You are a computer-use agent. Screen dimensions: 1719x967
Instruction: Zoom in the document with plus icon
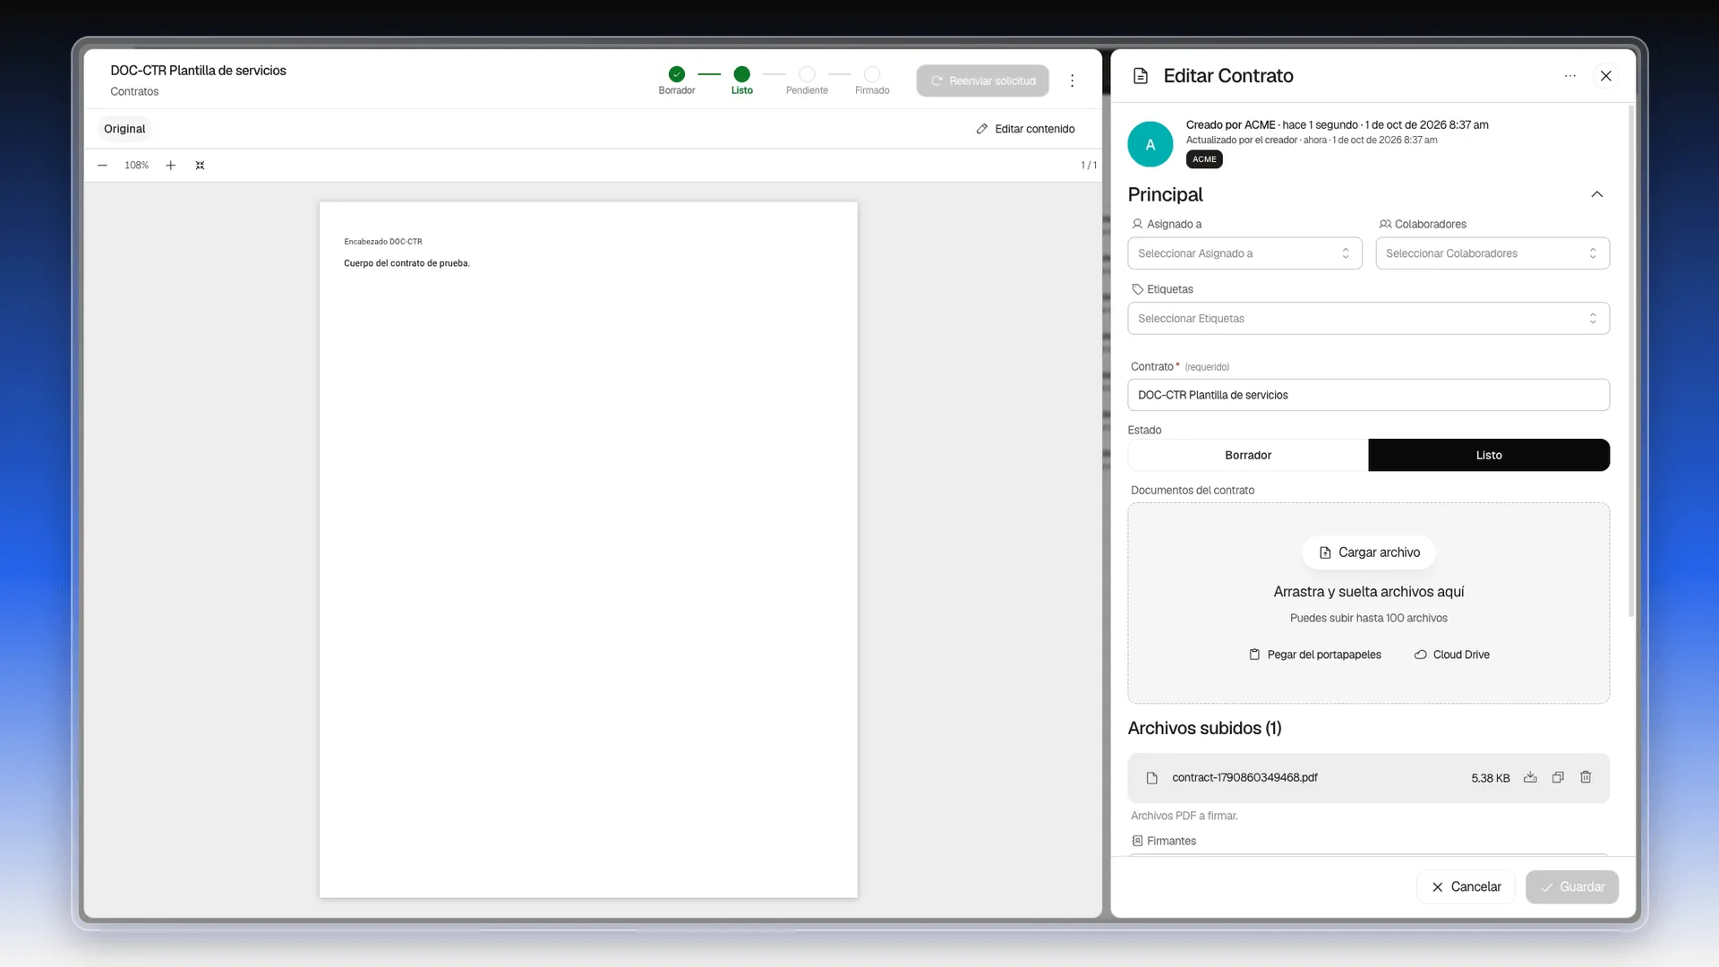click(x=170, y=166)
